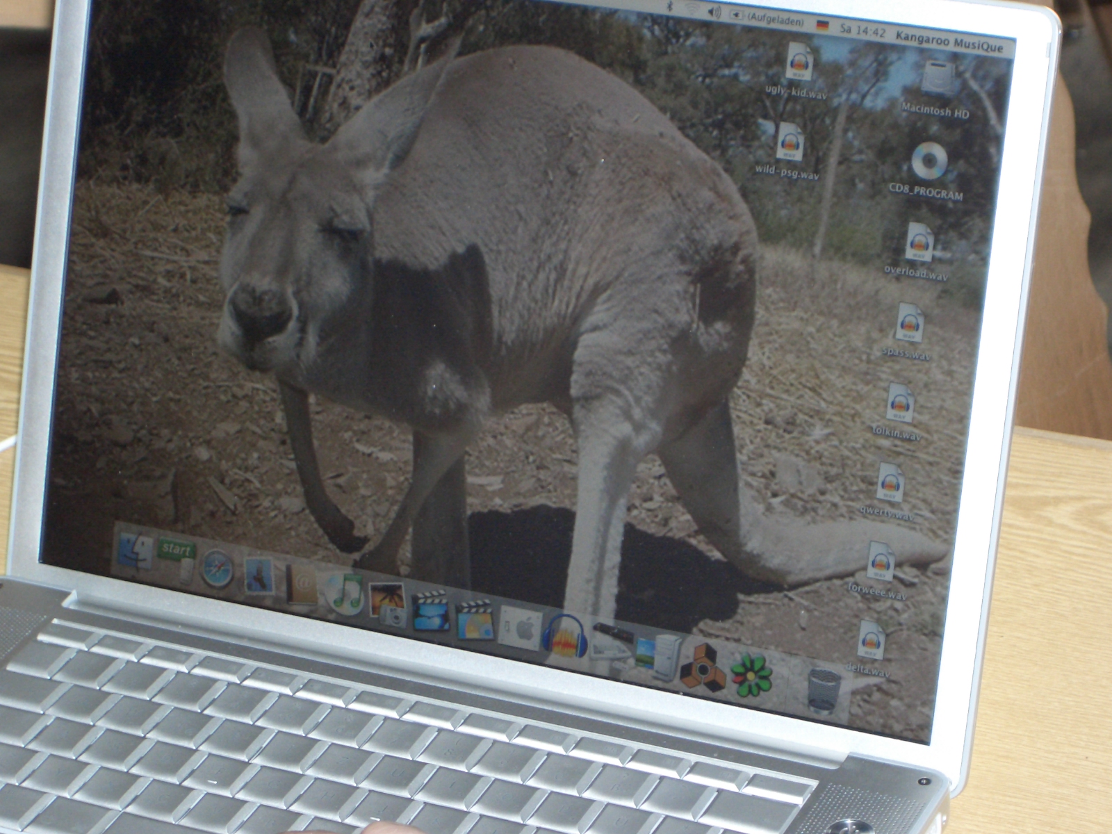
Task: Open the German flag input menu
Action: tap(823, 26)
